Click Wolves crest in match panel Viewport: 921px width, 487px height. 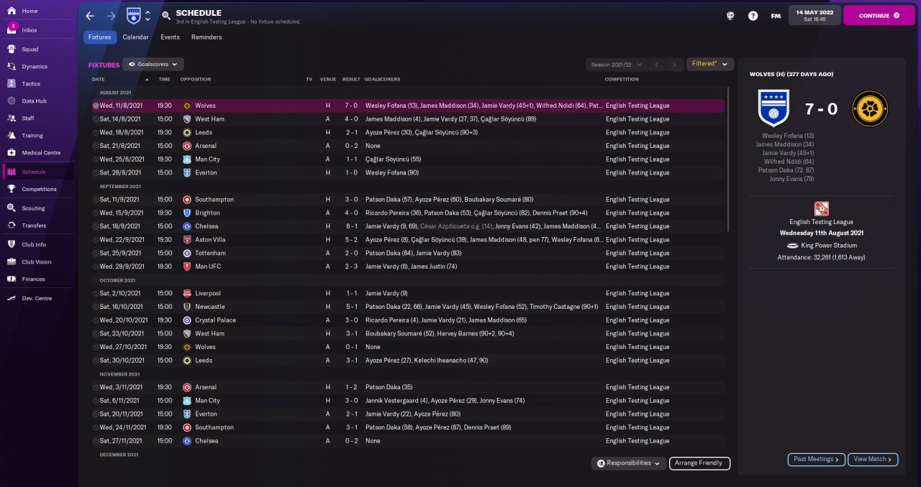870,108
